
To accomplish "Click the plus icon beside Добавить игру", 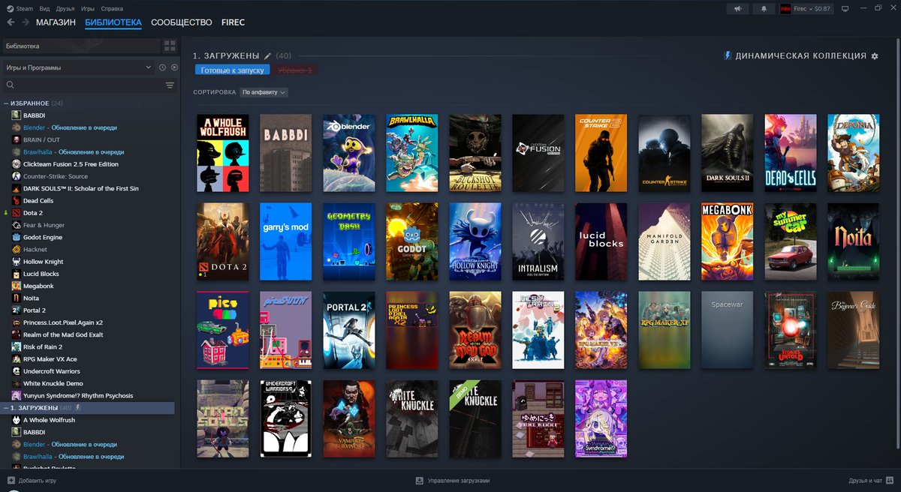I will (11, 480).
